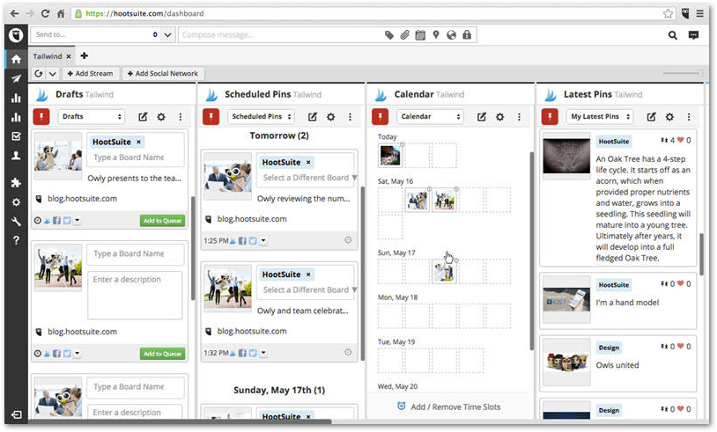Open the search magnifier at top right

point(673,35)
